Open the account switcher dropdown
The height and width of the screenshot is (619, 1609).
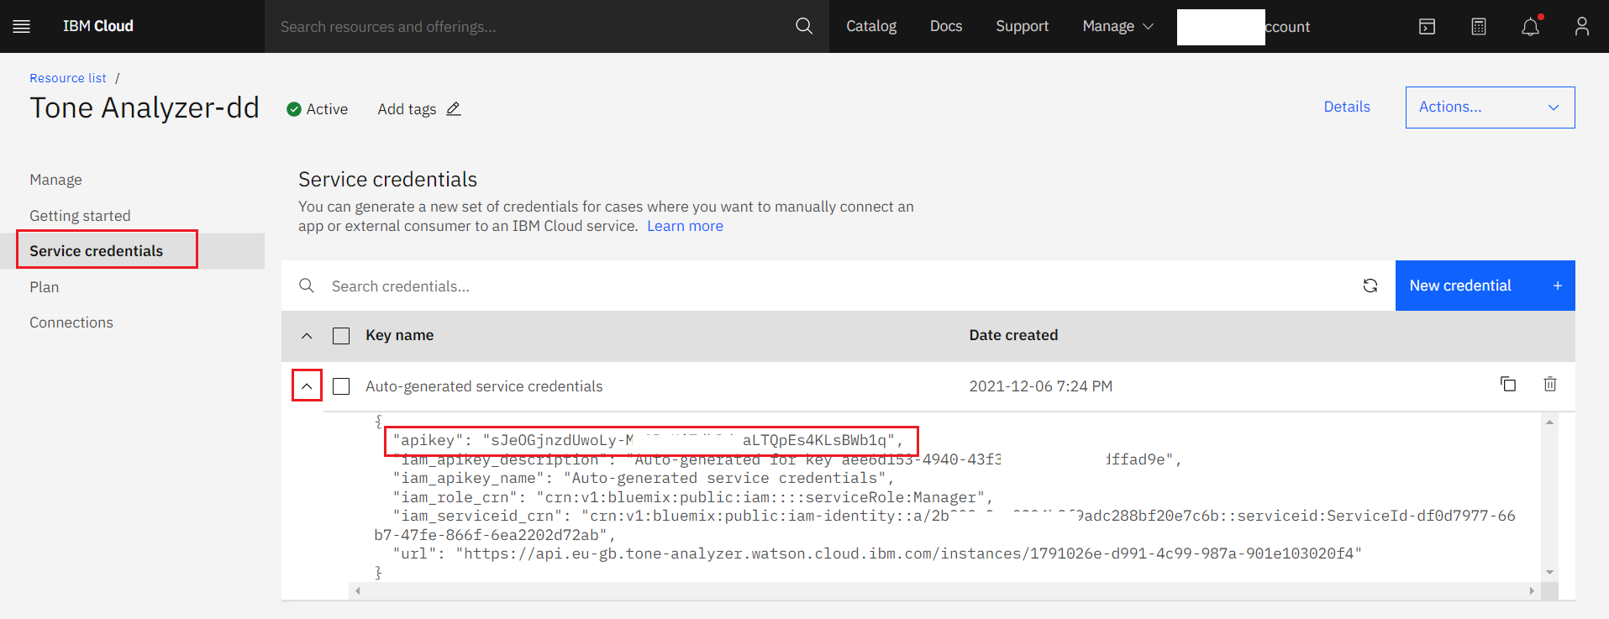click(1244, 27)
